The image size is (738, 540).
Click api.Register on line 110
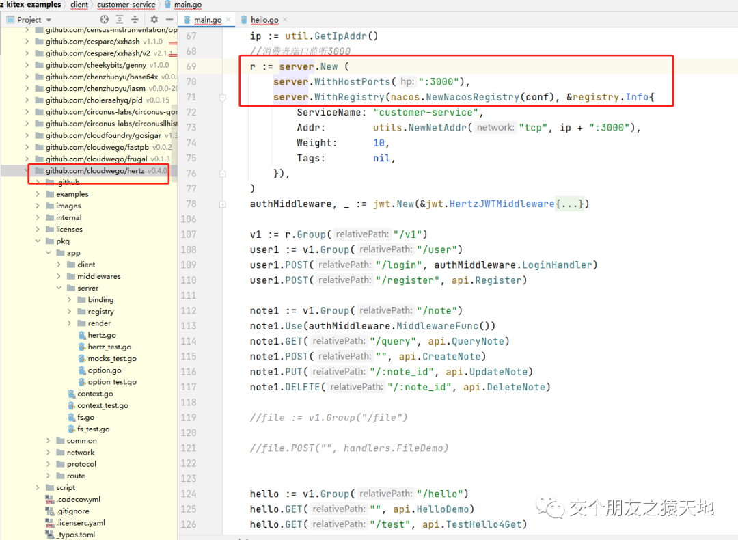coord(487,280)
